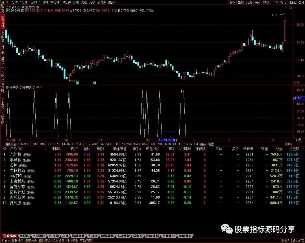The image size is (305, 243).
Task: Open the table column settings gear
Action: (x=5, y=149)
